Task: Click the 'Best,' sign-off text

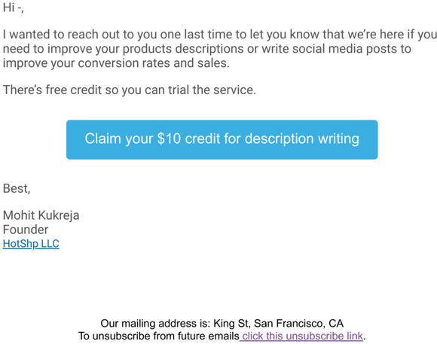Action: [17, 189]
